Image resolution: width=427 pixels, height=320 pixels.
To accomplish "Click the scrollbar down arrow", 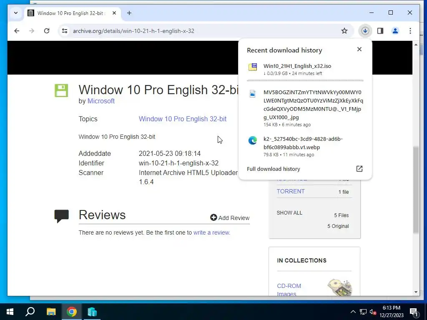I will click(416, 292).
